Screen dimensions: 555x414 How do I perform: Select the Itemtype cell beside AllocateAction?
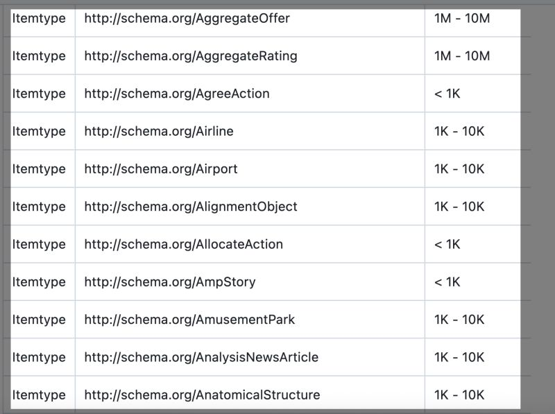[x=39, y=245]
